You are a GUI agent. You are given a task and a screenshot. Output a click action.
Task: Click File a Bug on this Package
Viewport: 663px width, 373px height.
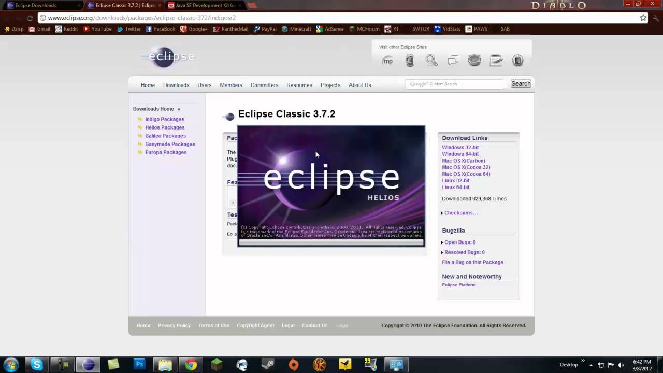(x=472, y=262)
